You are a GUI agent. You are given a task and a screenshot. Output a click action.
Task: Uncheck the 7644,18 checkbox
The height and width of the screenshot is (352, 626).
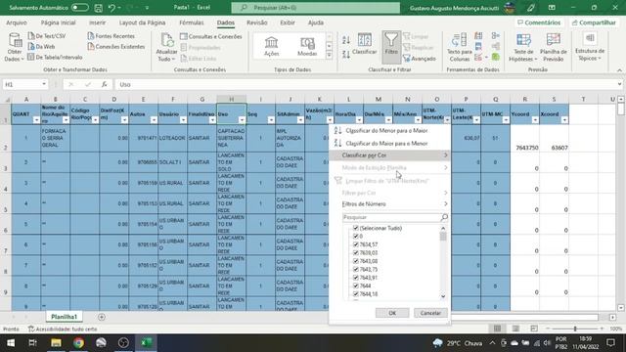356,294
